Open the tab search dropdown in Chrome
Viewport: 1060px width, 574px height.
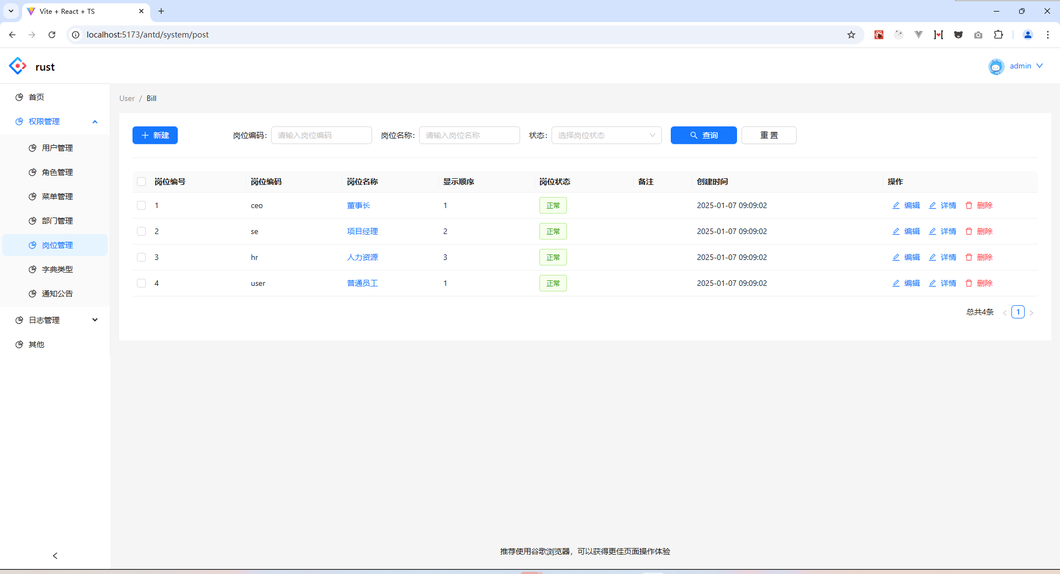11,11
